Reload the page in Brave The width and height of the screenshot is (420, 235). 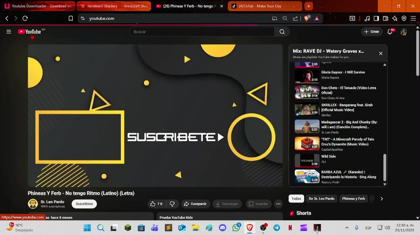[25, 19]
